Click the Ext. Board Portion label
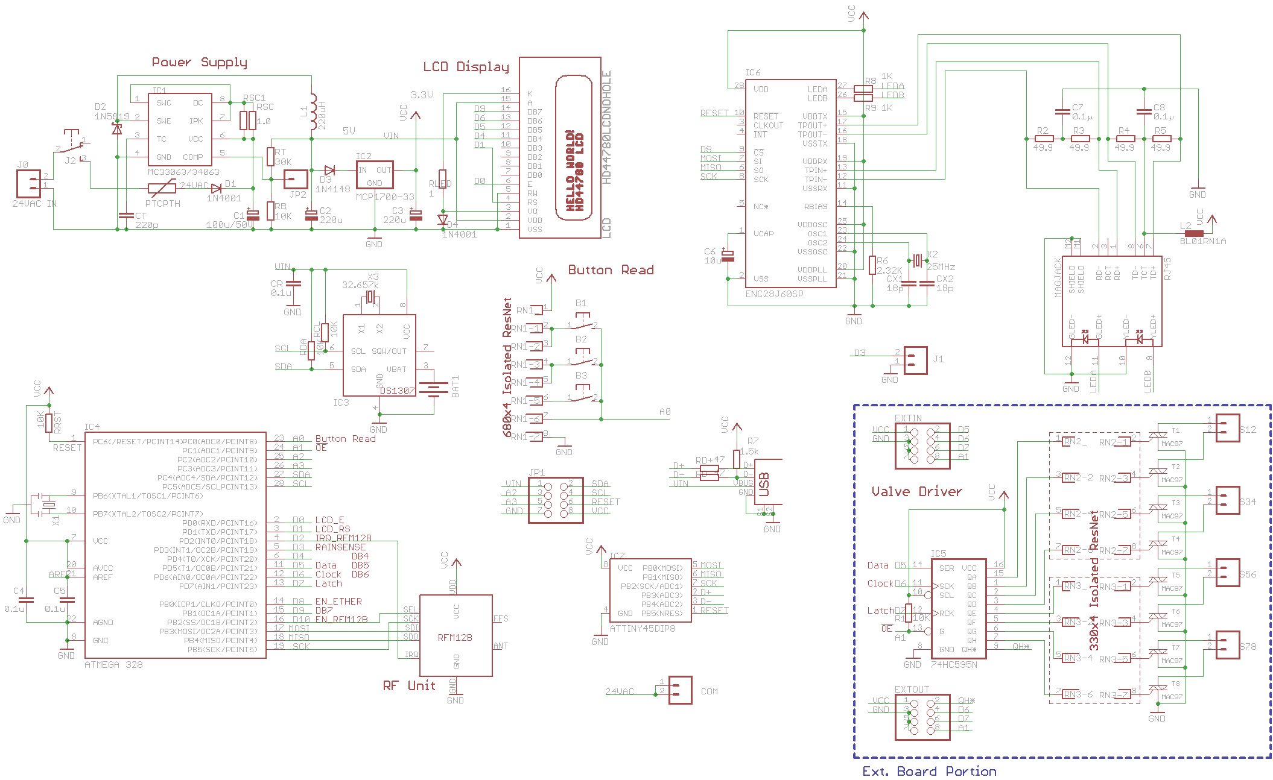The image size is (1273, 780). coord(929,771)
